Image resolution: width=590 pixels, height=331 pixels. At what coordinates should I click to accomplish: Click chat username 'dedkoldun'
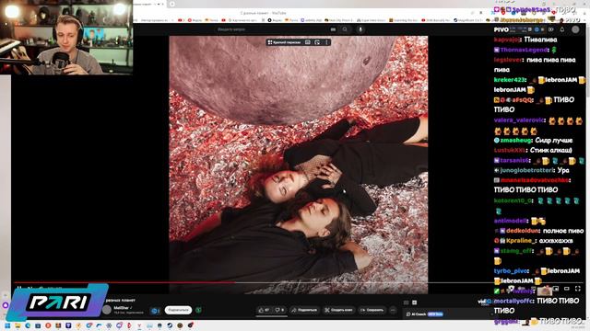(x=523, y=231)
